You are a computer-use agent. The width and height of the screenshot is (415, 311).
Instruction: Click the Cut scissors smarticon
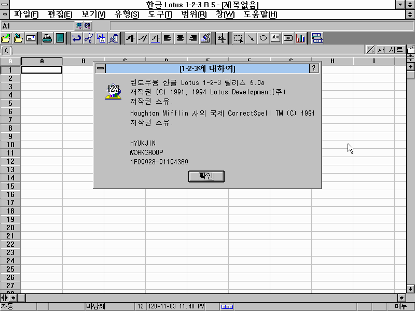coord(89,38)
